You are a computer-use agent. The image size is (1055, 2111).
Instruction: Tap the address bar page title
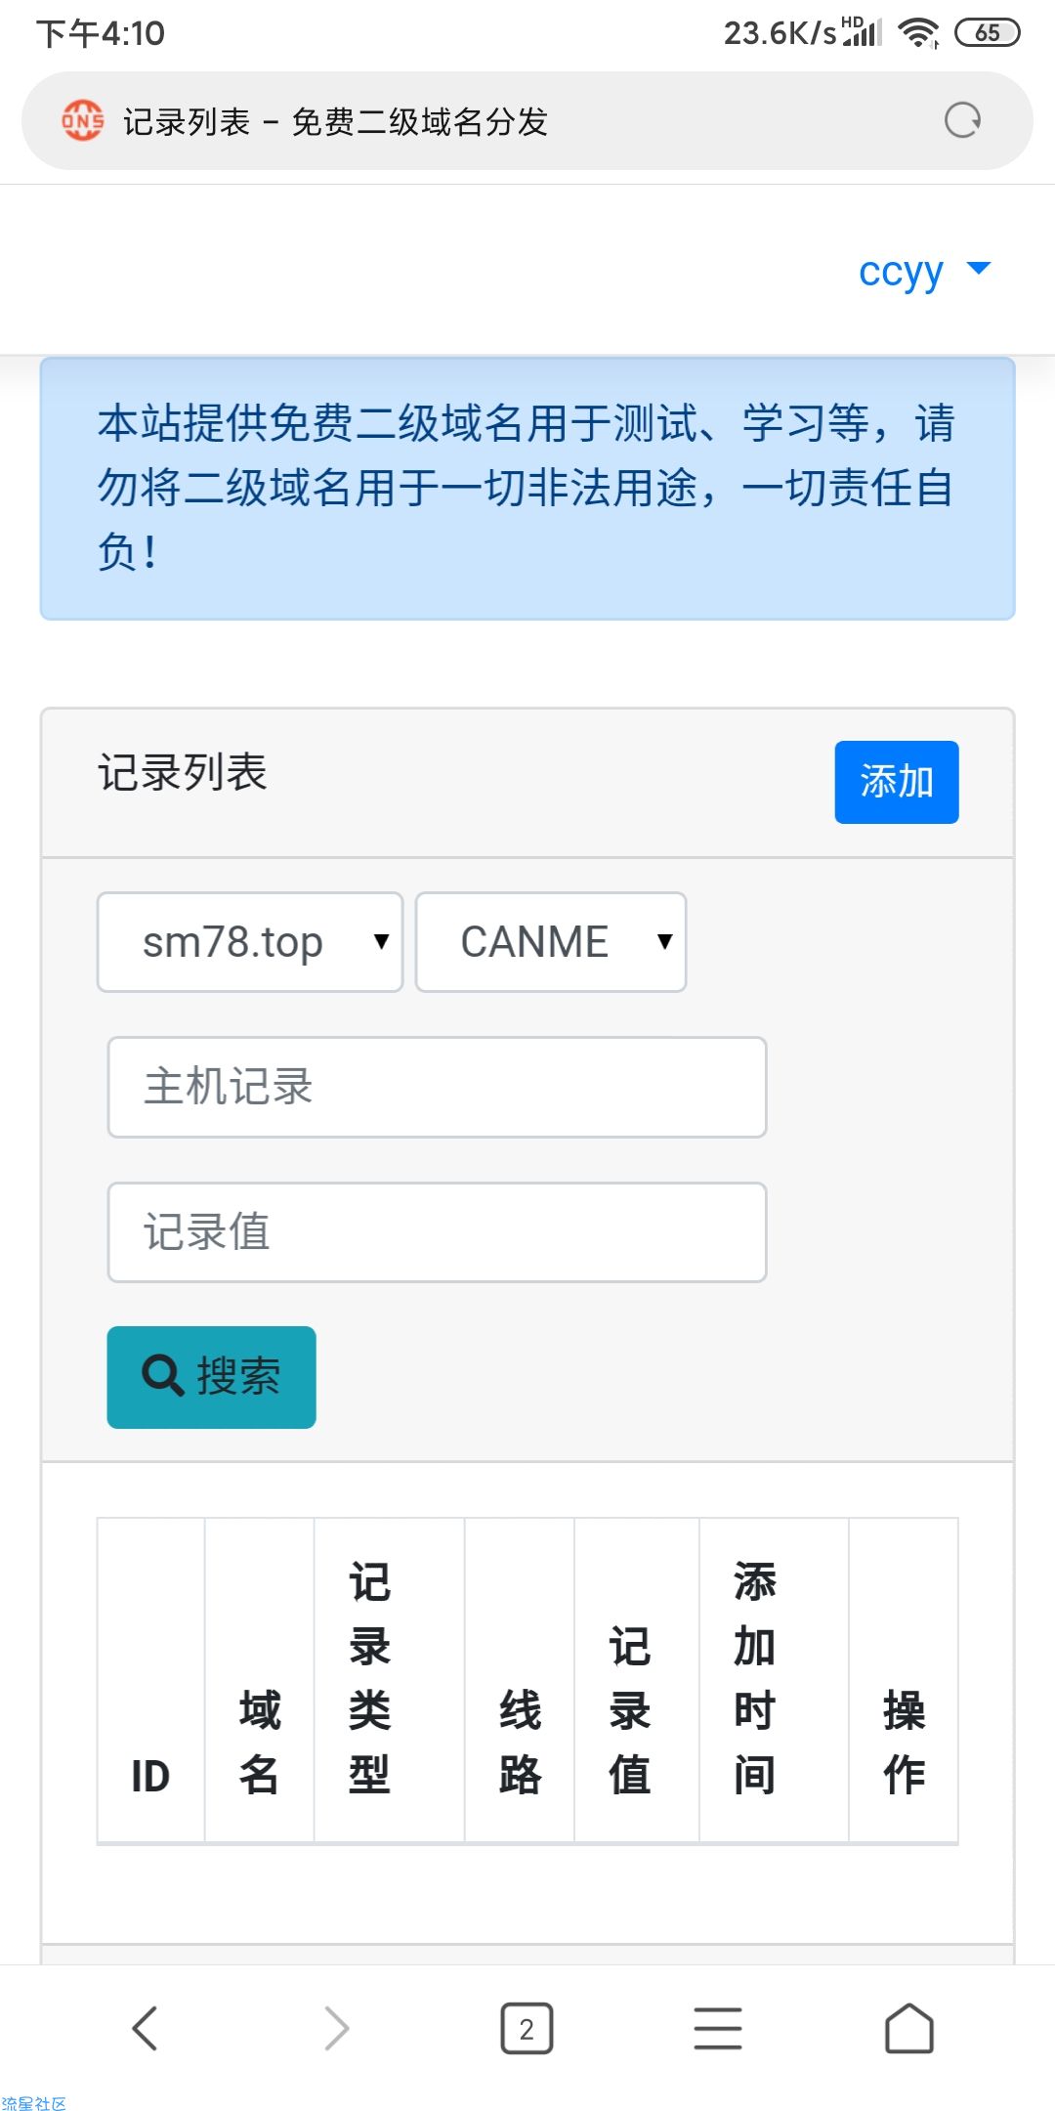[335, 121]
